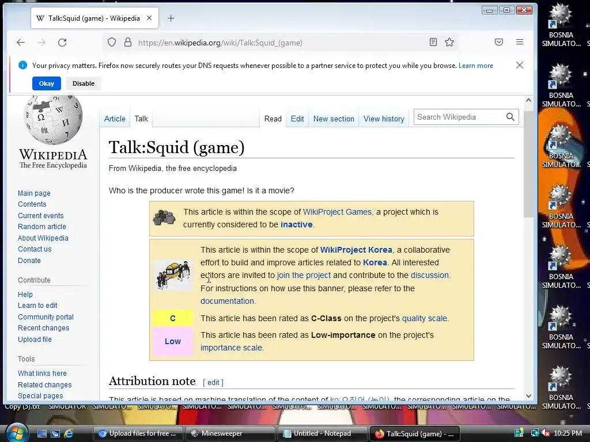Go back with the browser back arrow

tap(21, 43)
